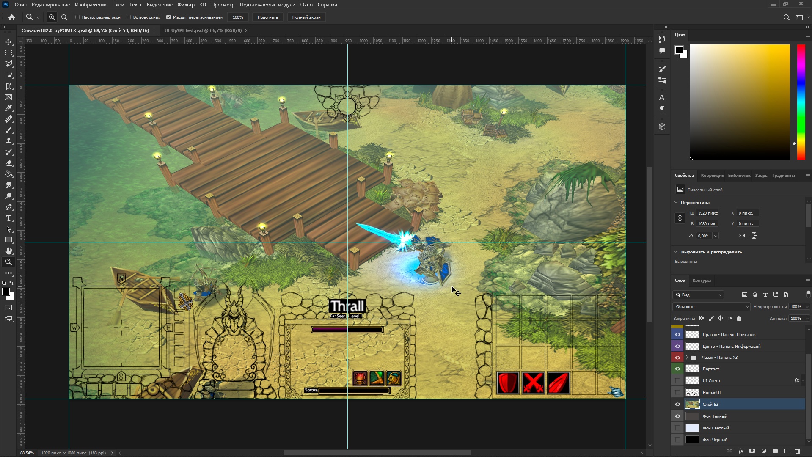Switch to the 'Коррекция' panel tab
This screenshot has width=812, height=457.
click(712, 176)
